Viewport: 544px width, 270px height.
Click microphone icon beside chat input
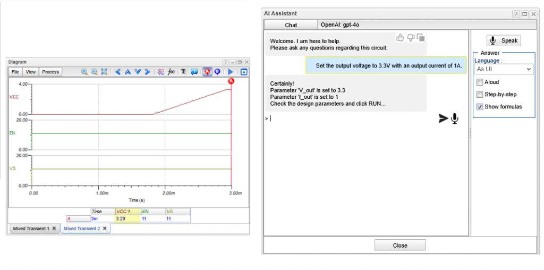455,119
